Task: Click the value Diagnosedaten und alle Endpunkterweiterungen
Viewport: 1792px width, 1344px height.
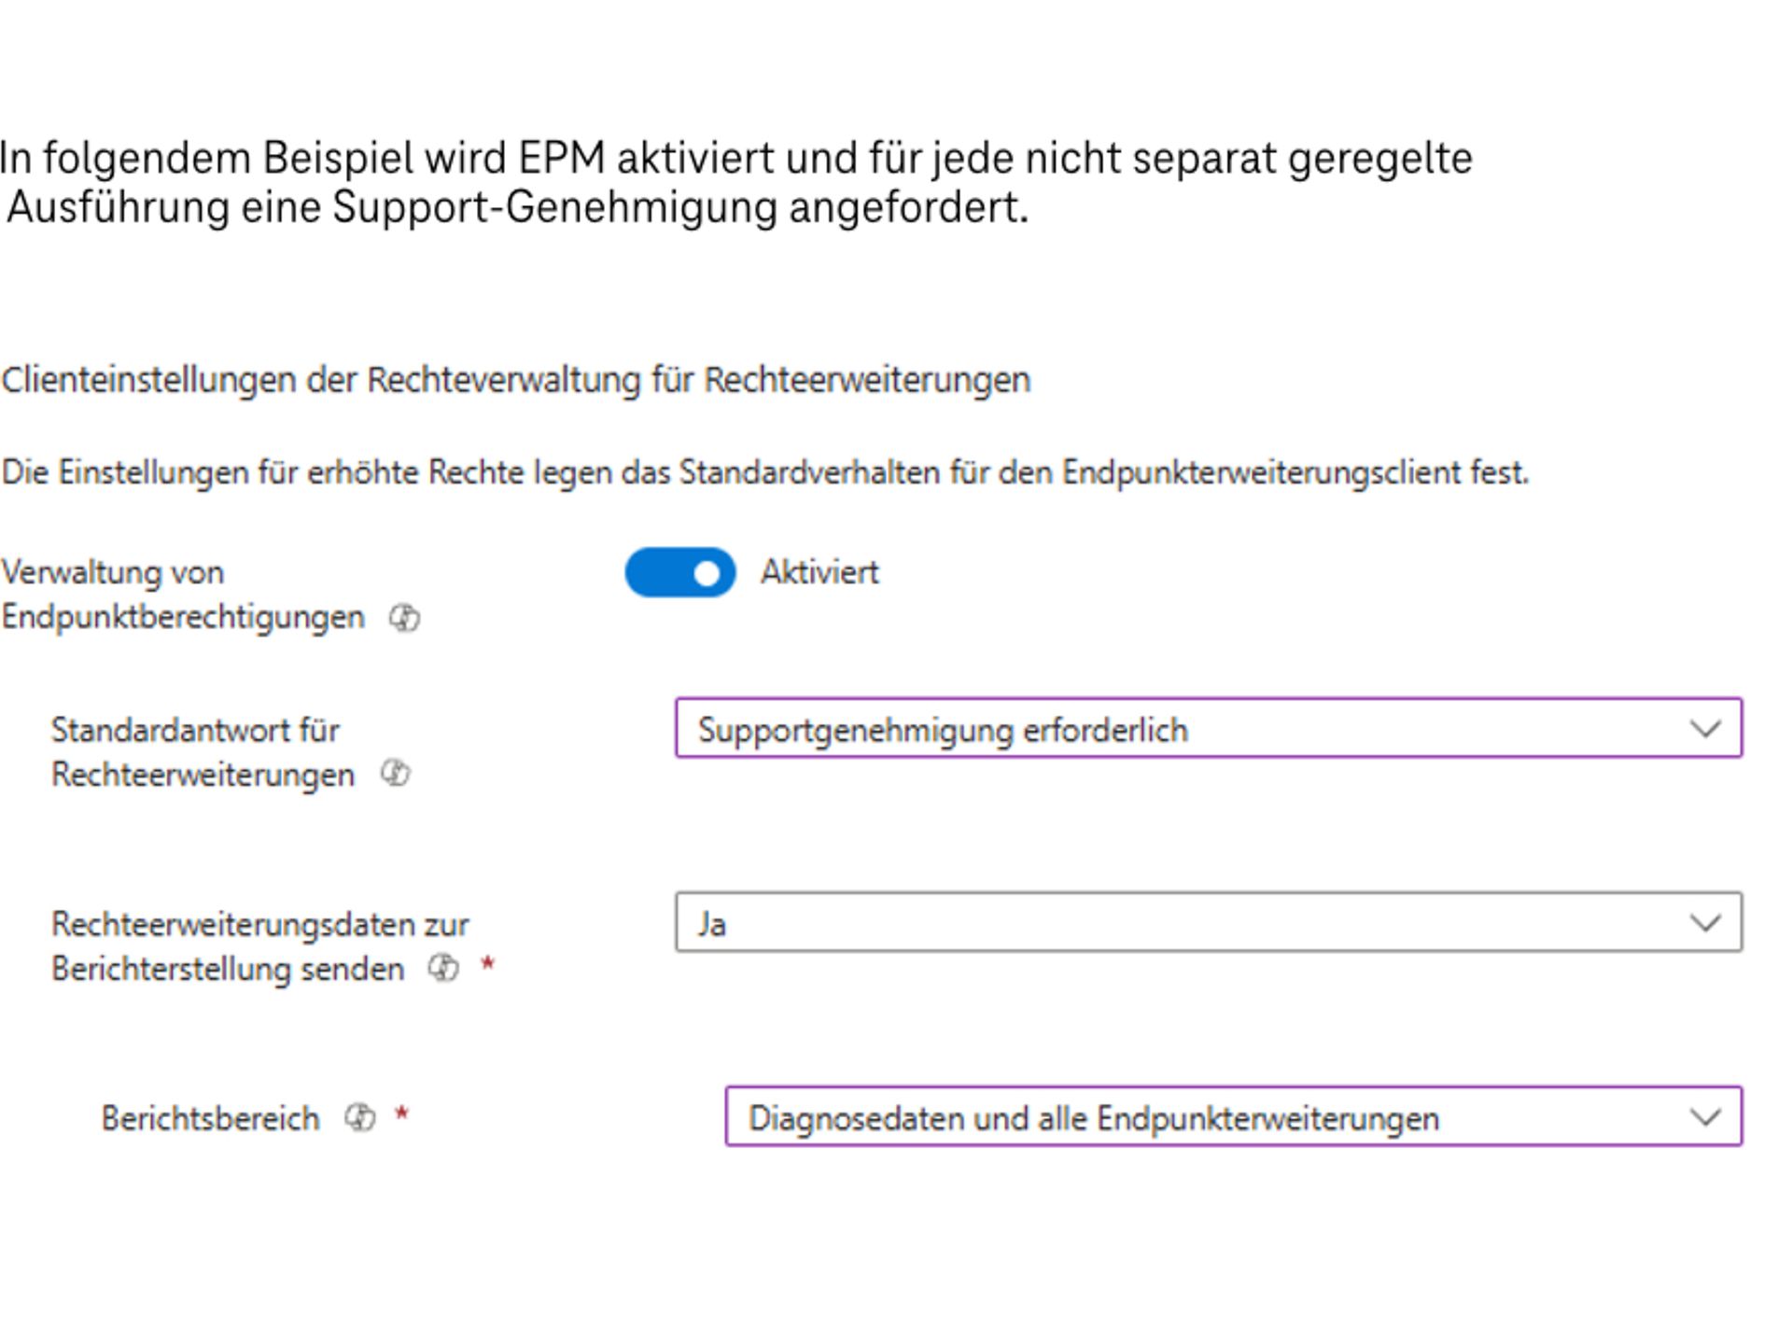Action: coord(1093,1117)
